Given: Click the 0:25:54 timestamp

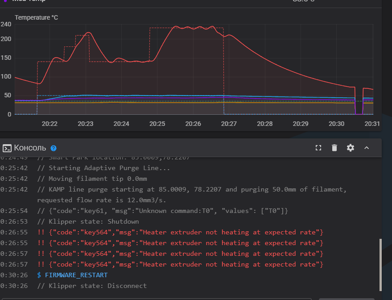Looking at the screenshot, I should 14,211.
